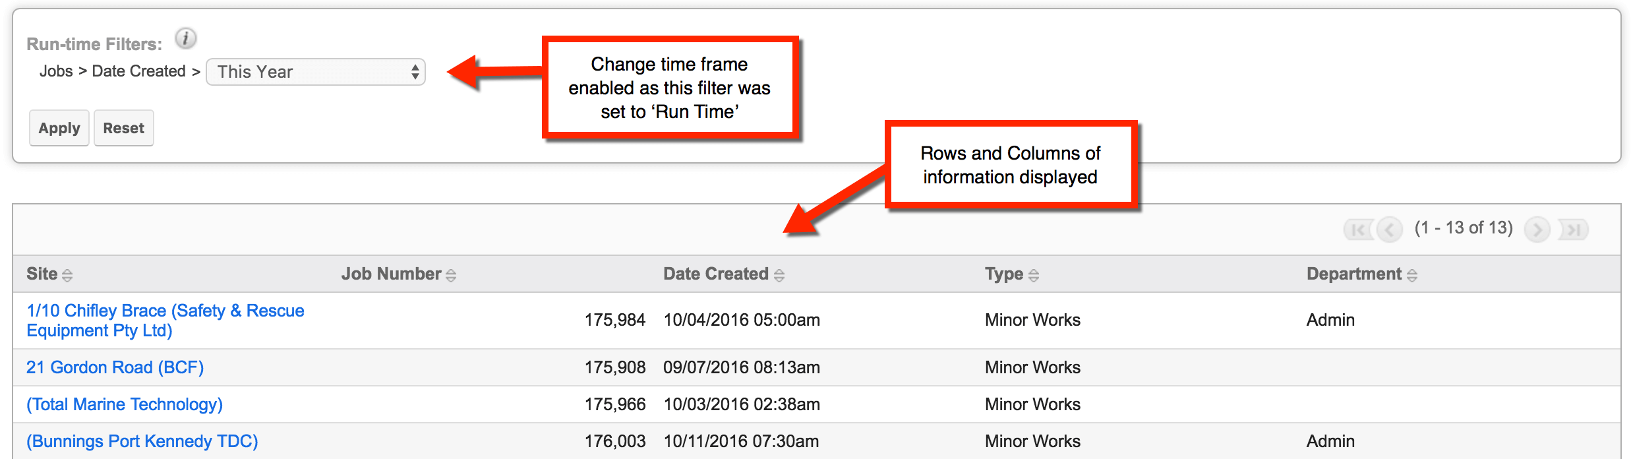Click the Department header label

click(1354, 274)
